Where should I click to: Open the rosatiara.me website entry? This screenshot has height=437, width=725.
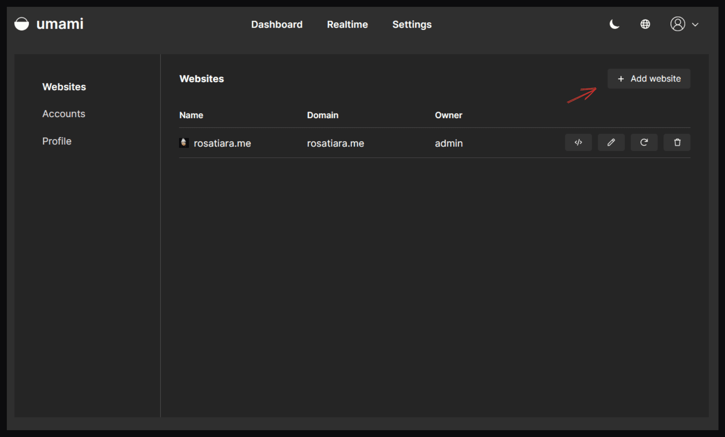click(x=222, y=143)
